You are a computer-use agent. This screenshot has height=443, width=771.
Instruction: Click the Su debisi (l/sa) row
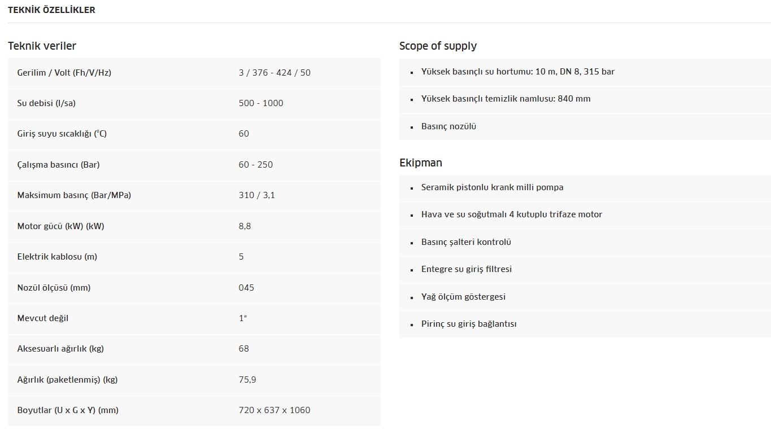(x=194, y=103)
